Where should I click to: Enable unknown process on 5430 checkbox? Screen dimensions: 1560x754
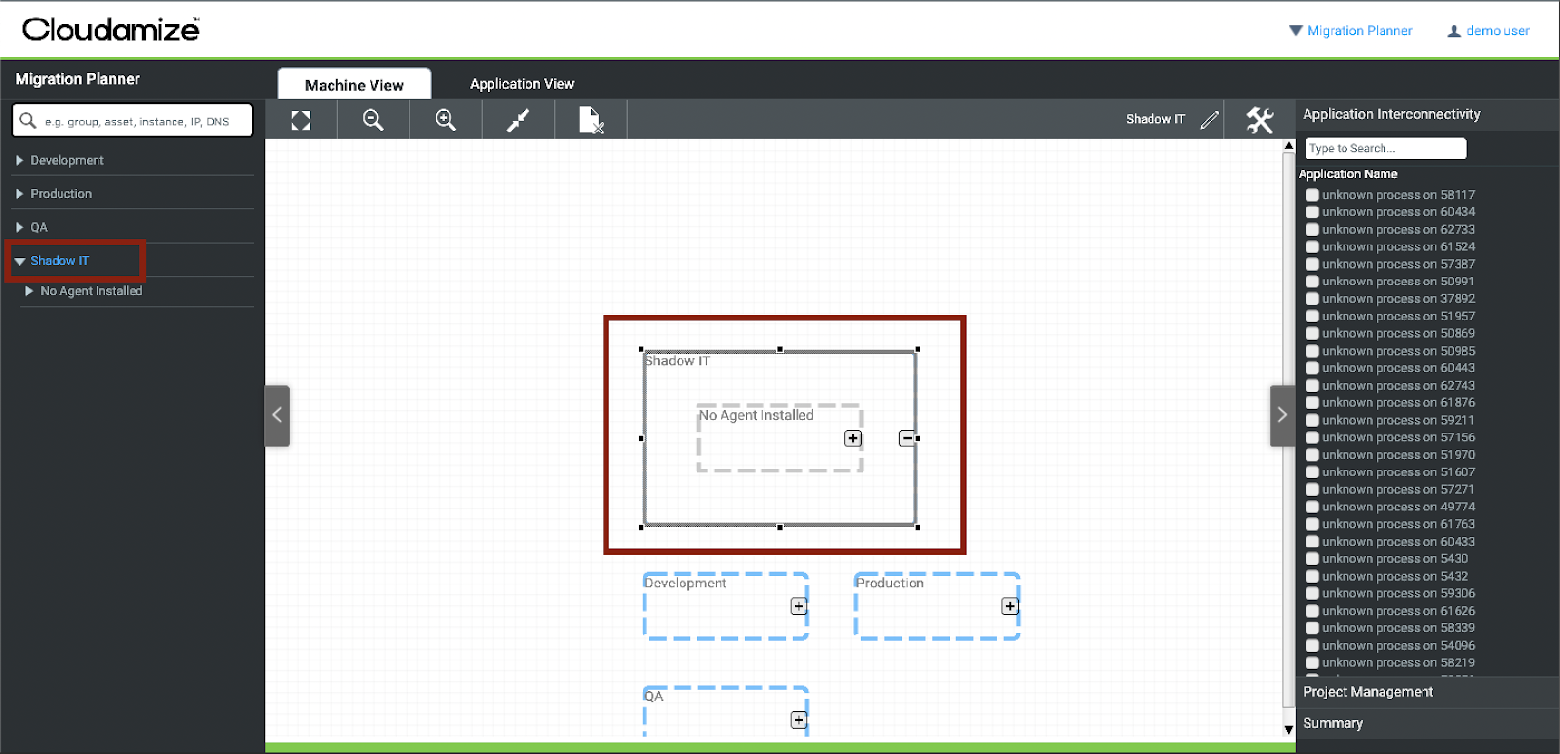pos(1312,559)
